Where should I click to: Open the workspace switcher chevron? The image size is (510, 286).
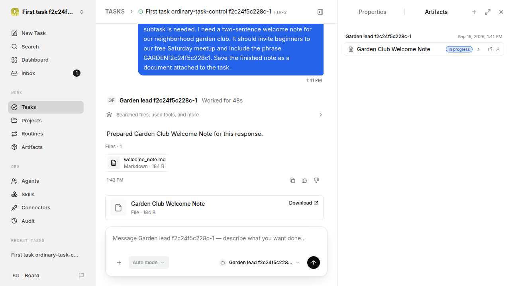(82, 12)
